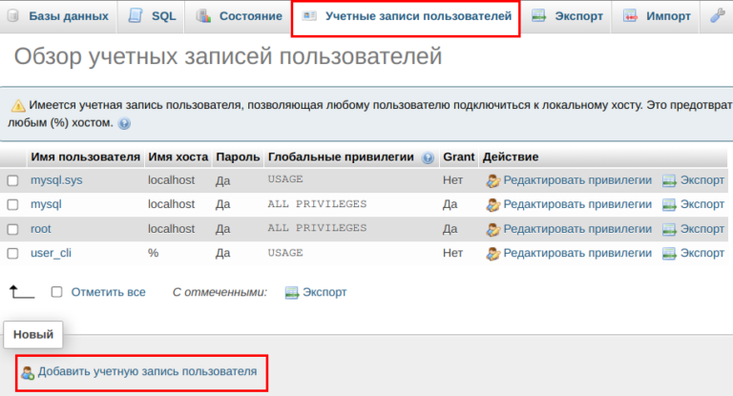Switch to the SQL tab

[151, 16]
